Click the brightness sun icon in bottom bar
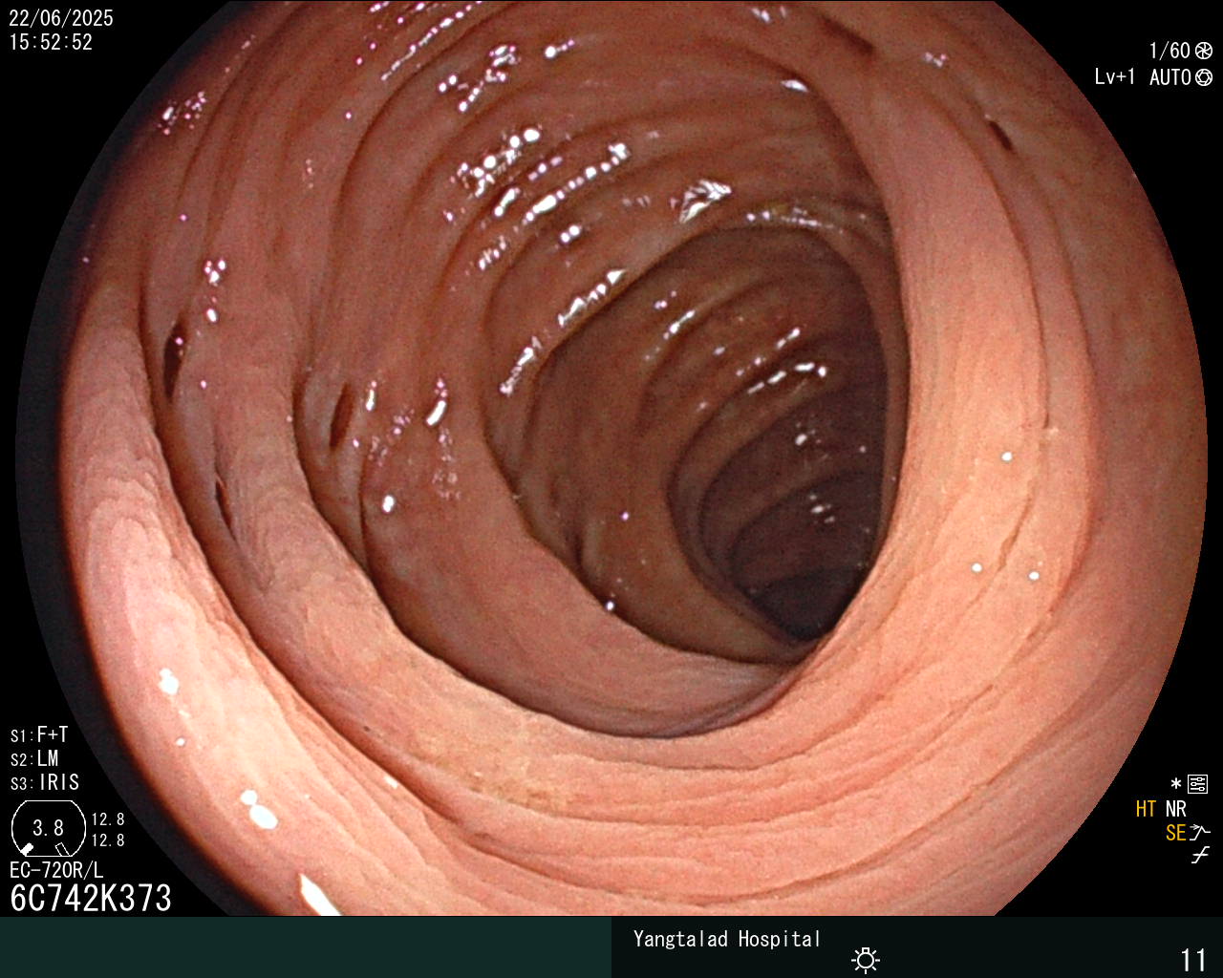 click(866, 960)
